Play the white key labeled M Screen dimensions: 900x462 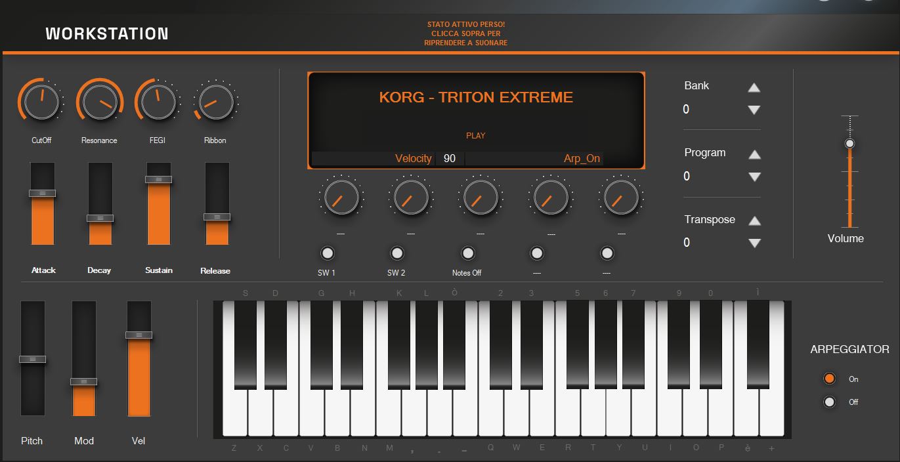tap(388, 413)
